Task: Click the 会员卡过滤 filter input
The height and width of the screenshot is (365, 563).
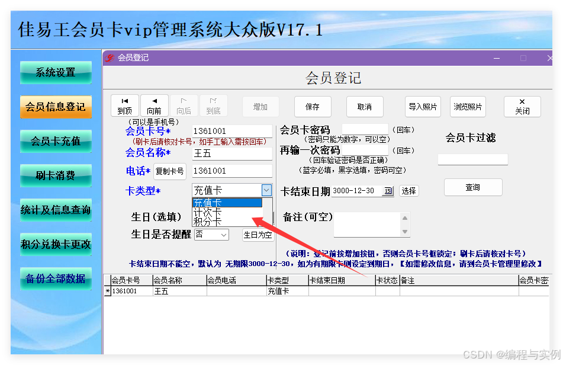Action: tap(473, 159)
